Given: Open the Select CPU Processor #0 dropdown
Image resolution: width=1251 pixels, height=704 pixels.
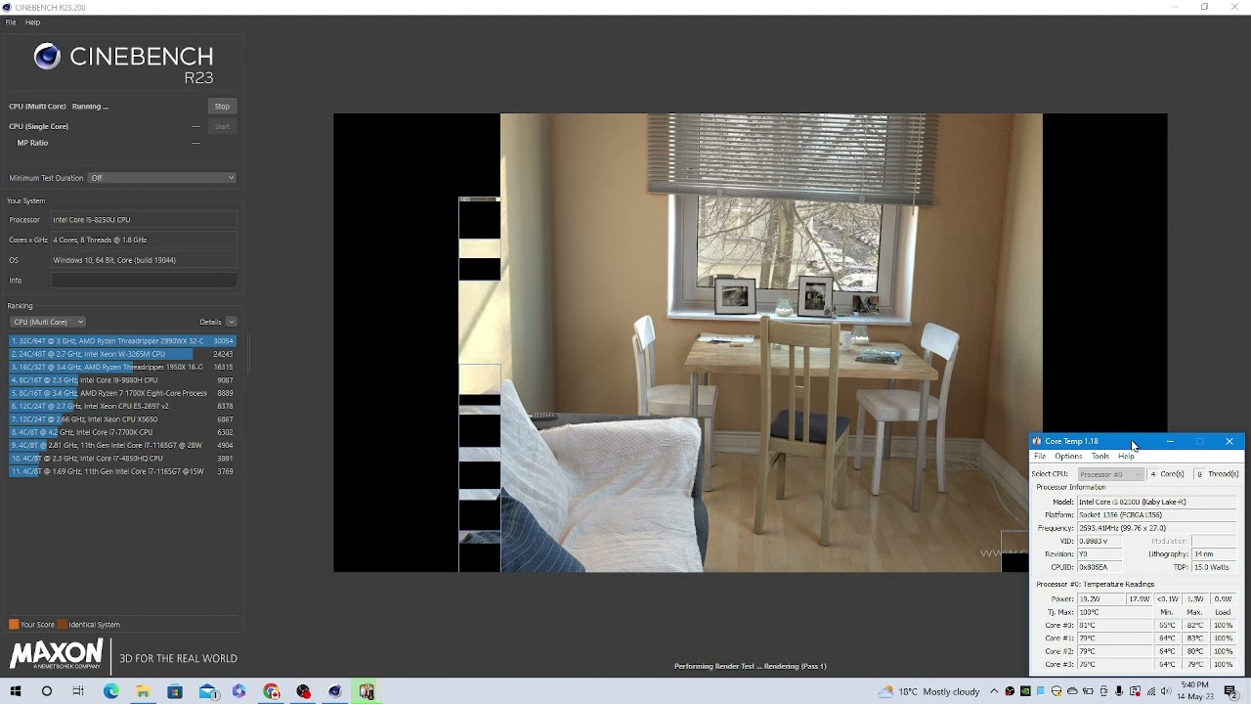Looking at the screenshot, I should (1110, 474).
